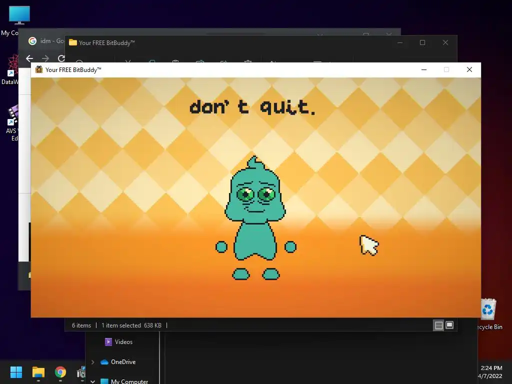512x384 pixels.
Task: Close the front BitBuddy game window
Action: click(469, 69)
